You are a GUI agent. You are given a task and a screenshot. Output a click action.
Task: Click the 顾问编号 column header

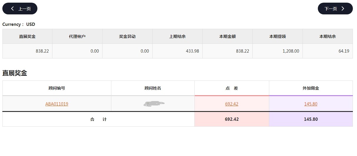coord(57,88)
